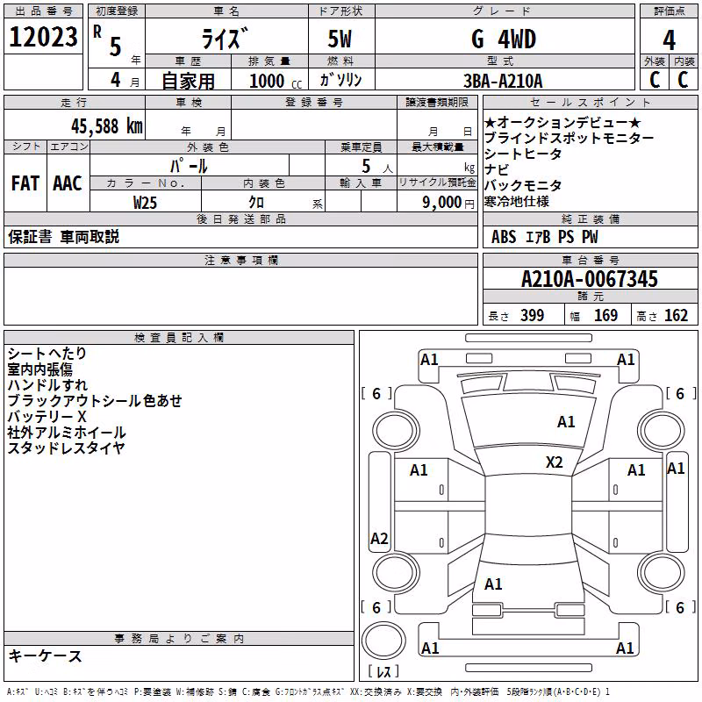Select the overall evaluation score 4

669,39
